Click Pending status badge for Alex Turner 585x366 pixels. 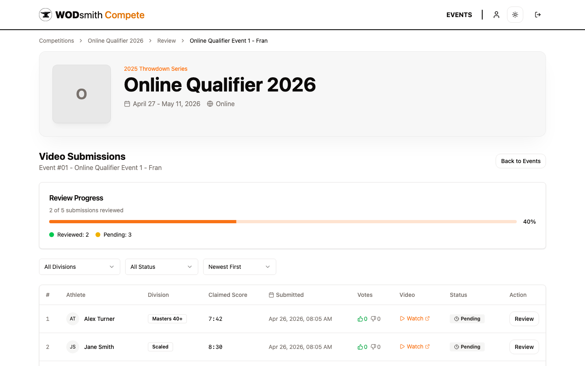tap(467, 319)
